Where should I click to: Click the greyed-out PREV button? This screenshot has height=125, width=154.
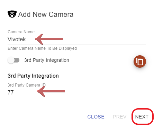click(120, 117)
